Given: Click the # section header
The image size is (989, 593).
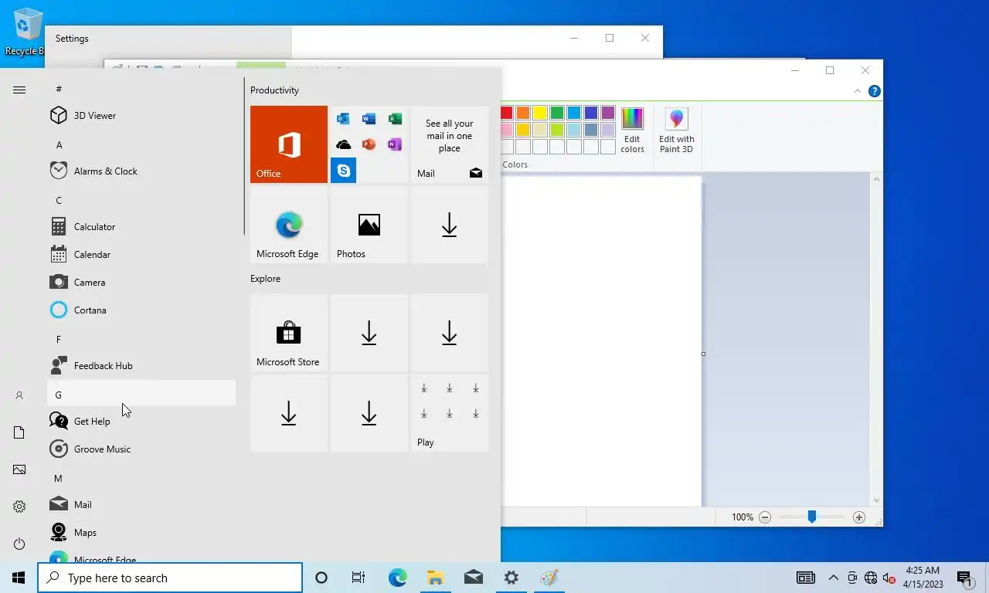Looking at the screenshot, I should [x=141, y=90].
